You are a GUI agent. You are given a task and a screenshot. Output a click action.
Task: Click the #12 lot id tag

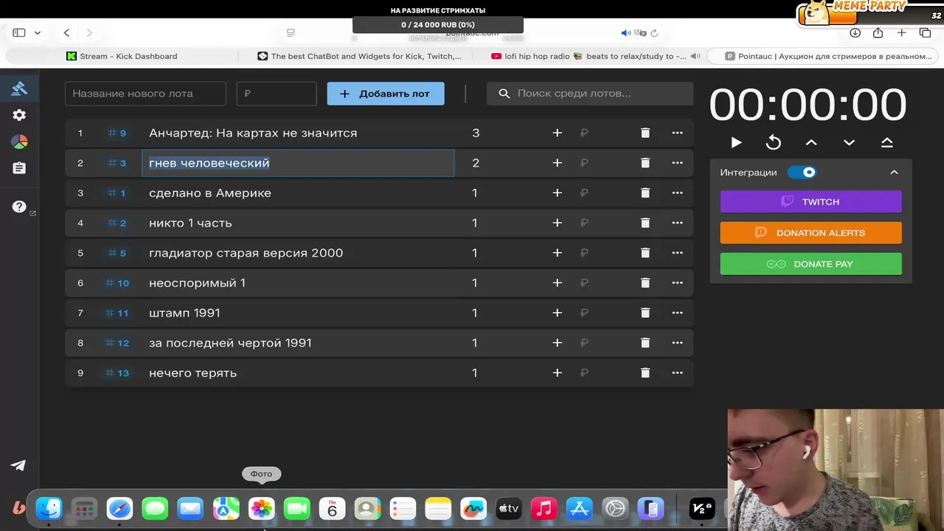(x=117, y=343)
